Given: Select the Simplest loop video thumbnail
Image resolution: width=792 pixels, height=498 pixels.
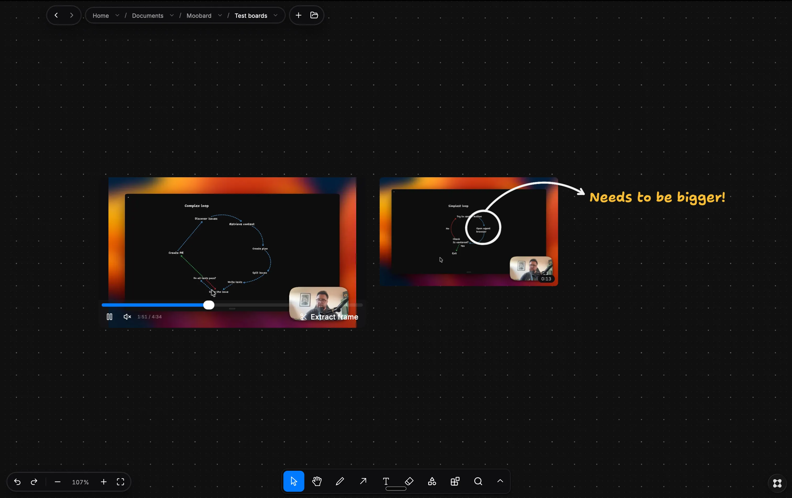Looking at the screenshot, I should [x=469, y=231].
